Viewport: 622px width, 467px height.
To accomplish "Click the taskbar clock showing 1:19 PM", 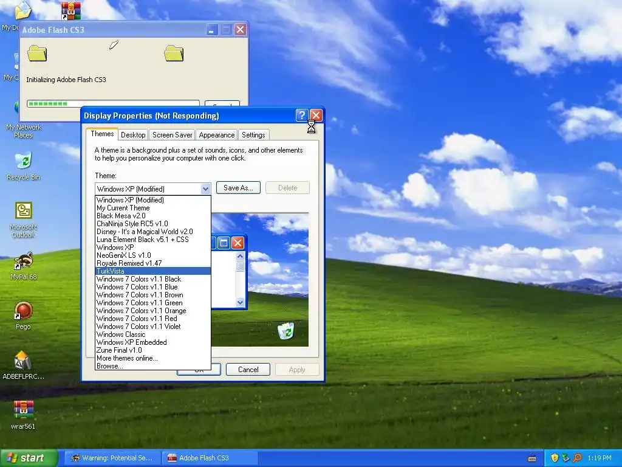I will (600, 458).
